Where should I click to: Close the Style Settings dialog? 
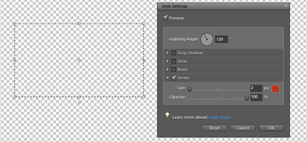coord(286,6)
